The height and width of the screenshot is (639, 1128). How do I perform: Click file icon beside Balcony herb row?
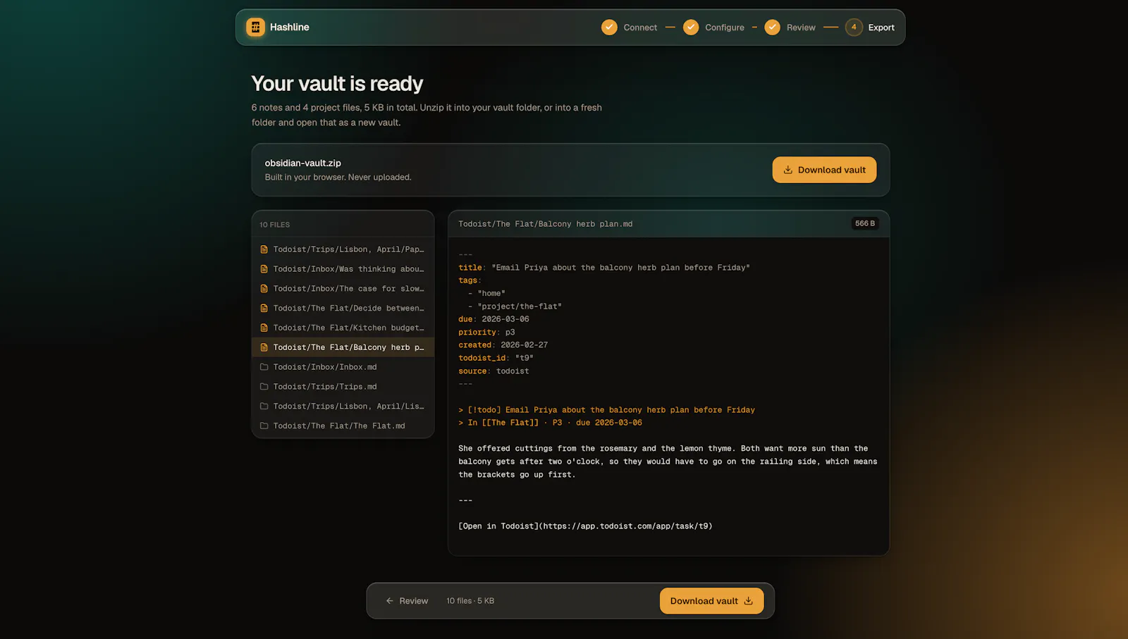(x=264, y=347)
